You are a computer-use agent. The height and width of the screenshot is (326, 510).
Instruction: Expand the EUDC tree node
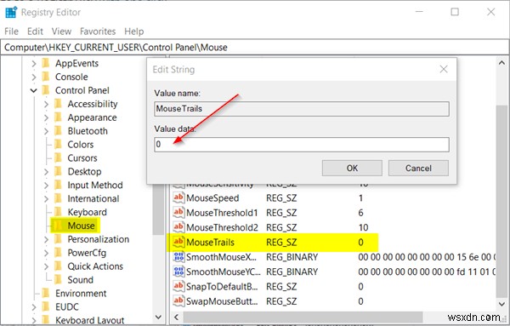tap(34, 307)
